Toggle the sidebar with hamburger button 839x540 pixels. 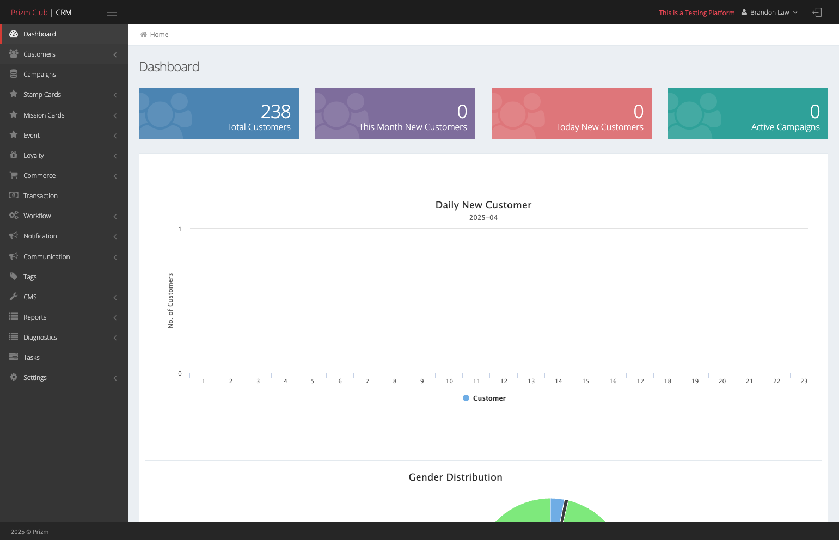coord(112,12)
